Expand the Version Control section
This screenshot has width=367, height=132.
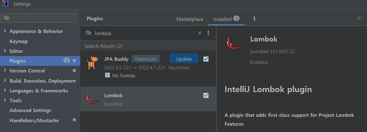[x=5, y=71]
